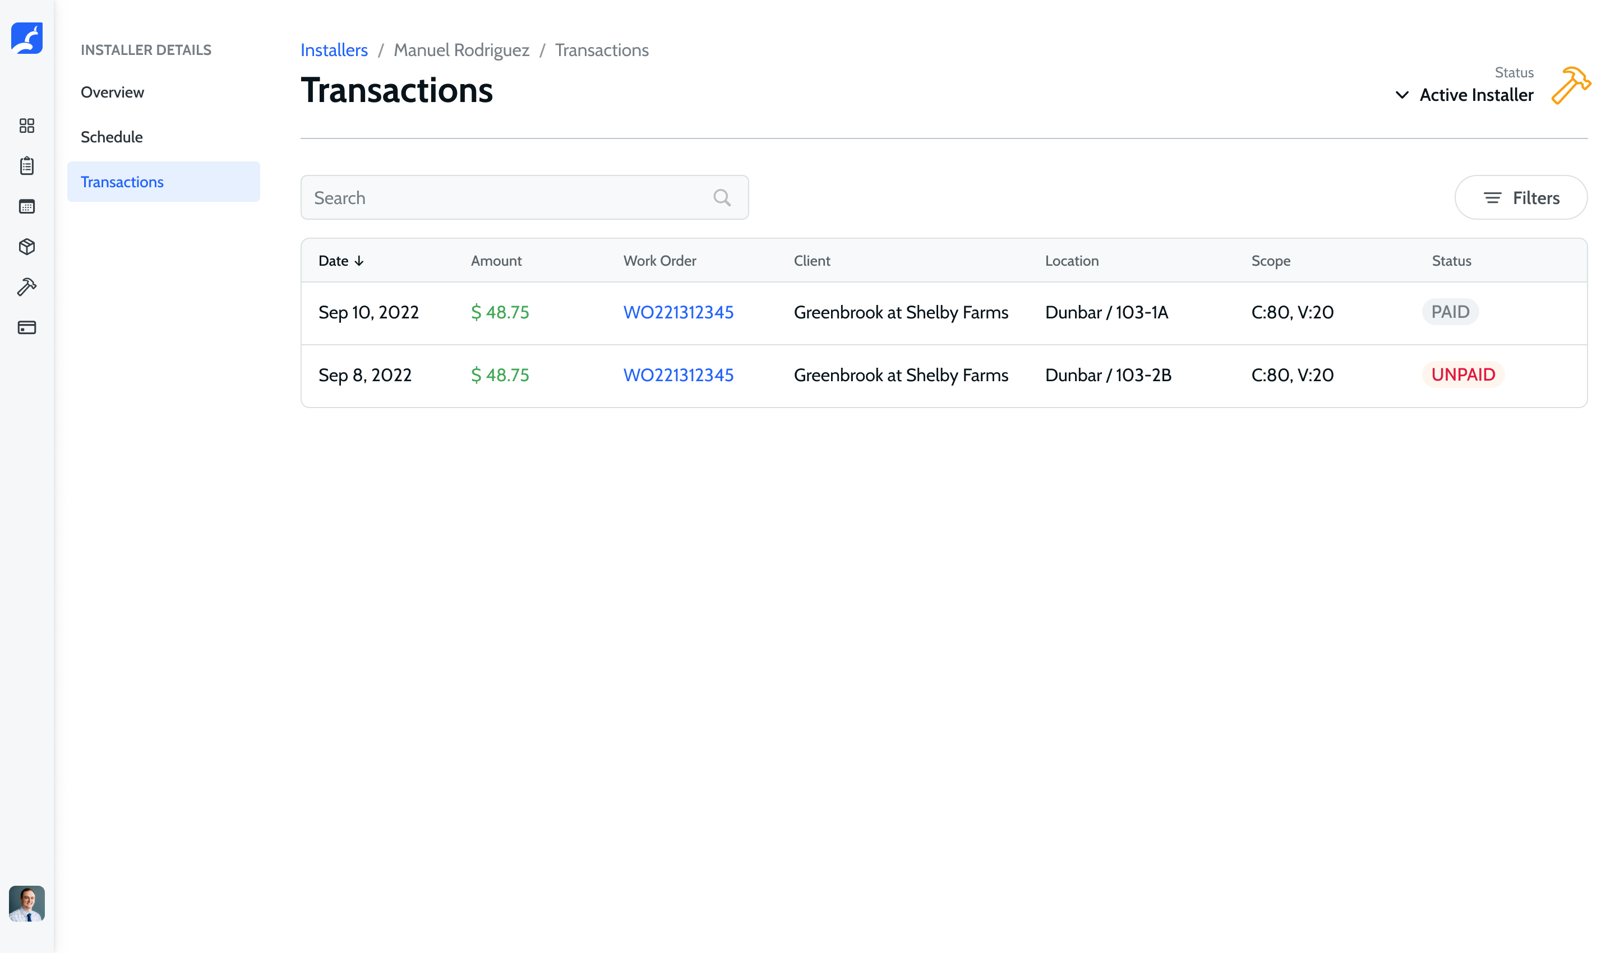The width and height of the screenshot is (1615, 953).
Task: Open work order link for Sep 10 row
Action: 678,312
